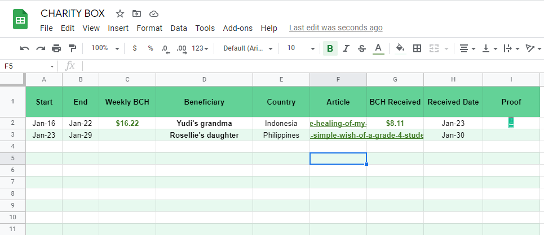
Task: Select the 'Country' header cell
Action: pos(281,102)
